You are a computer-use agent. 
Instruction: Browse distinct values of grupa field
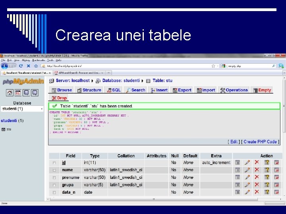(237, 185)
